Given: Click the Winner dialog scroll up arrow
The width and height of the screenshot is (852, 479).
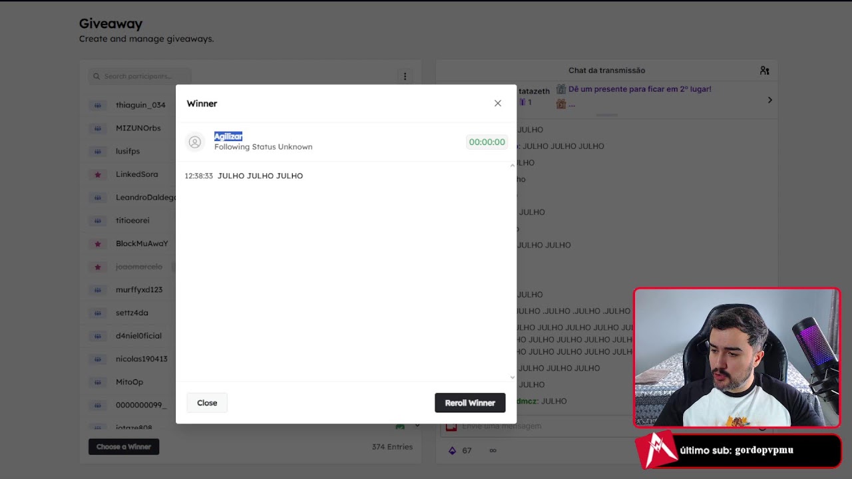Looking at the screenshot, I should [x=513, y=165].
